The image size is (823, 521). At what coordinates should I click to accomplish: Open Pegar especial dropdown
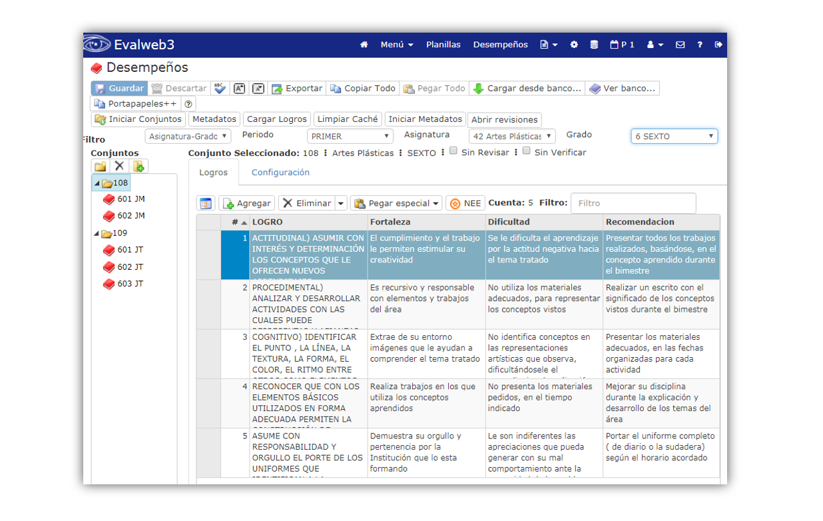tap(397, 203)
